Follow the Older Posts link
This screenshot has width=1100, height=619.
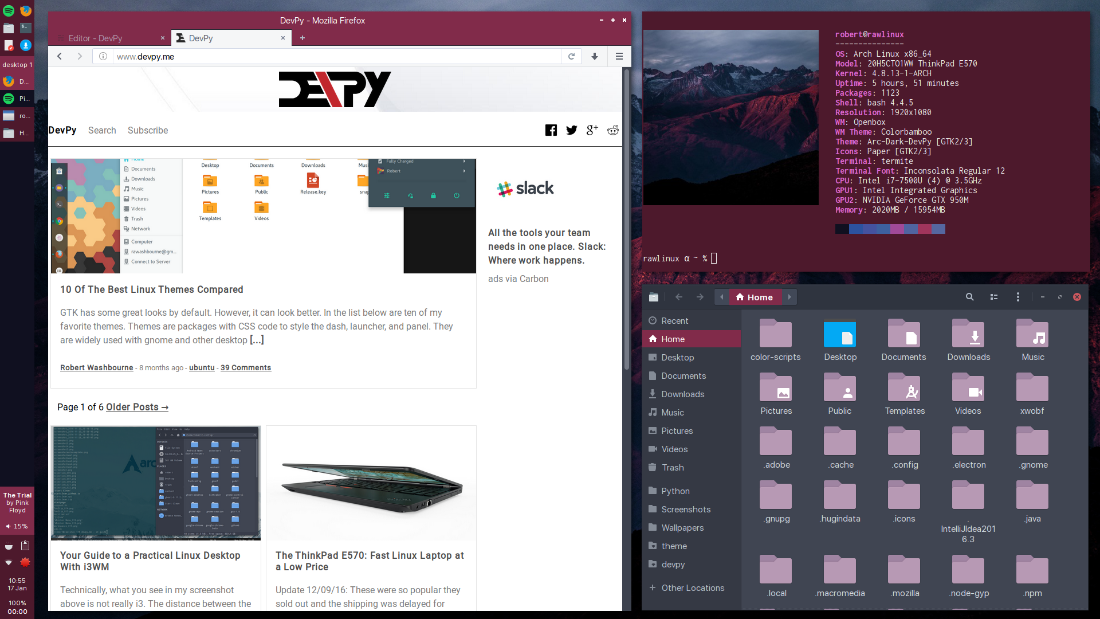(x=137, y=407)
